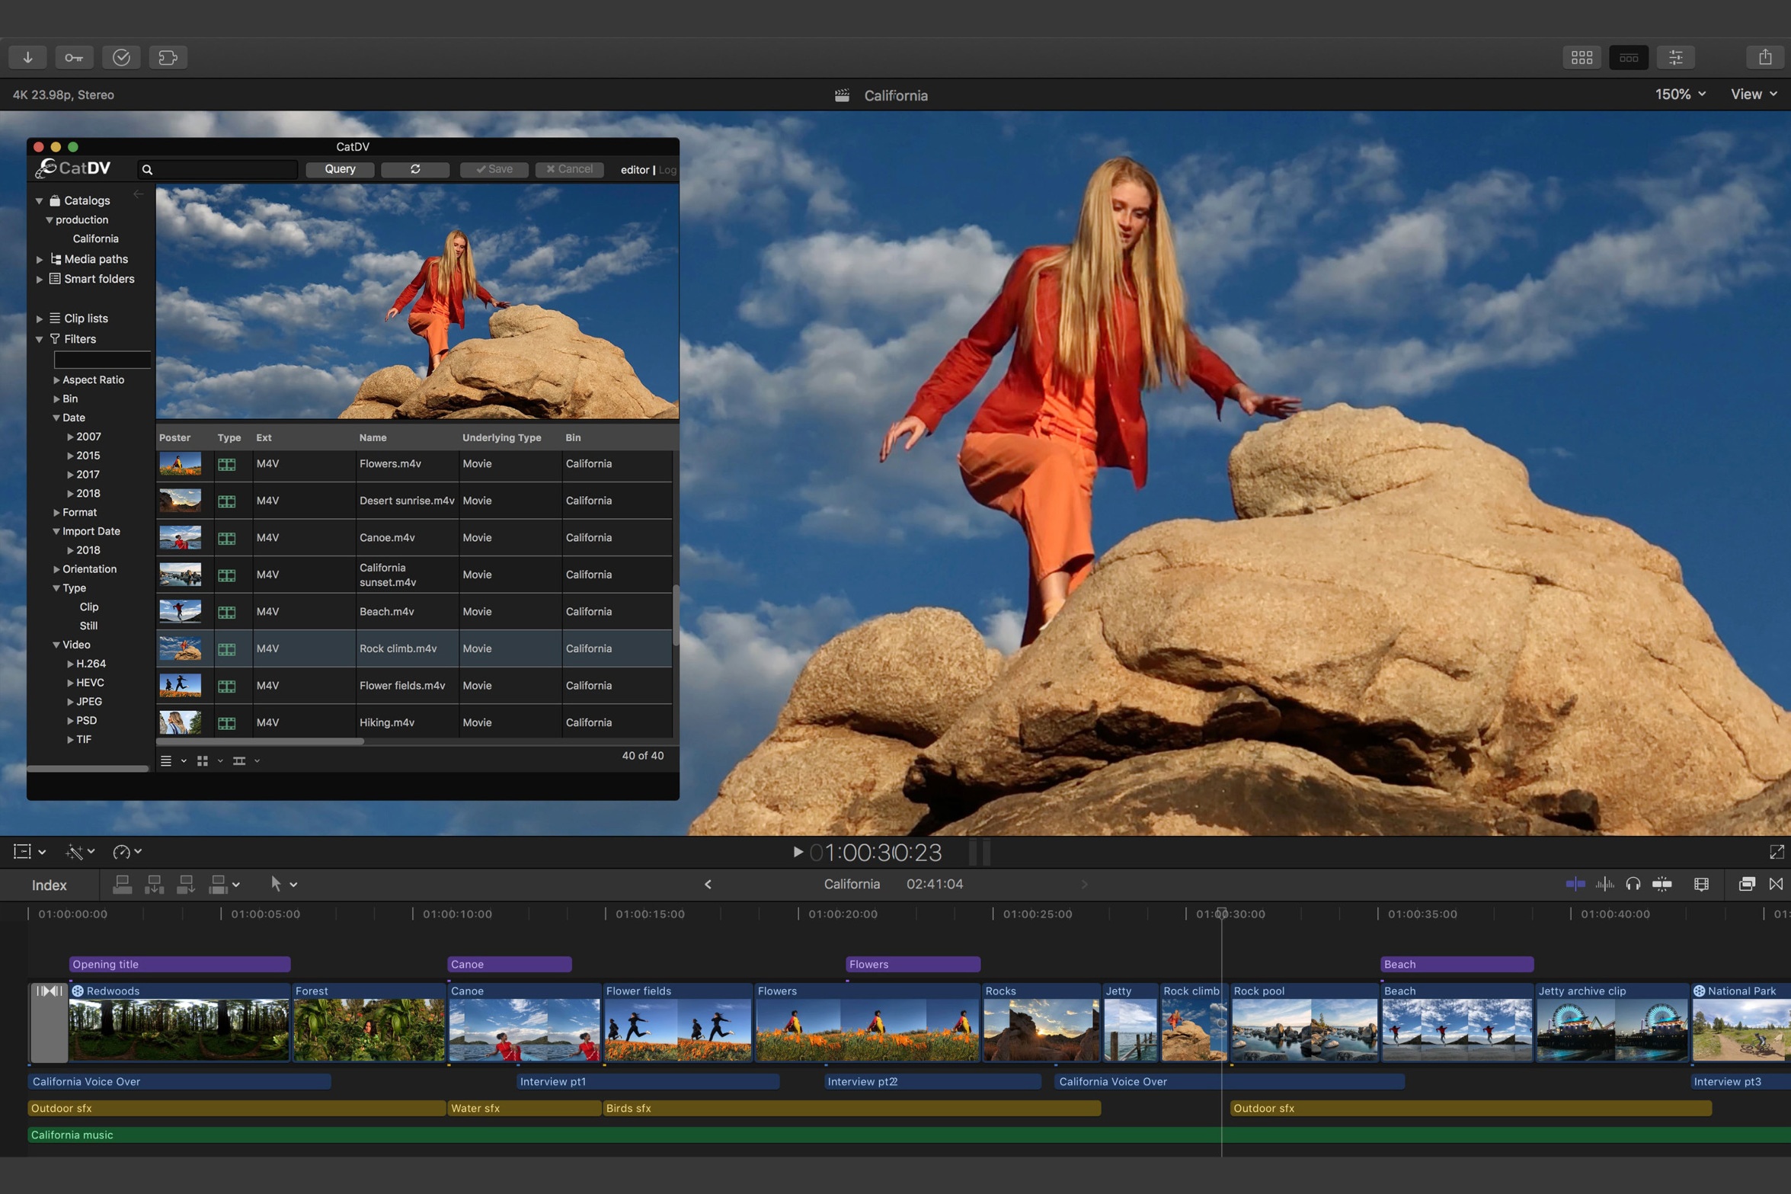This screenshot has width=1791, height=1194.
Task: Click the Save button in CatDV
Action: 494,169
